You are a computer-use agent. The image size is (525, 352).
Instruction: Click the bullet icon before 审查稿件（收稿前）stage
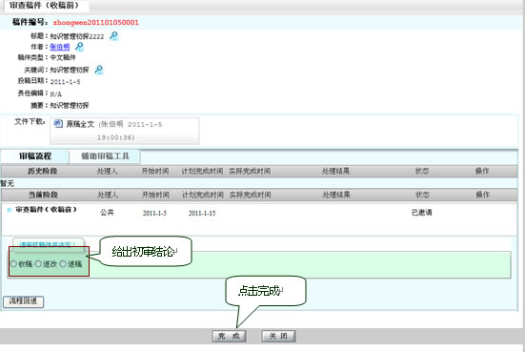click(x=10, y=210)
